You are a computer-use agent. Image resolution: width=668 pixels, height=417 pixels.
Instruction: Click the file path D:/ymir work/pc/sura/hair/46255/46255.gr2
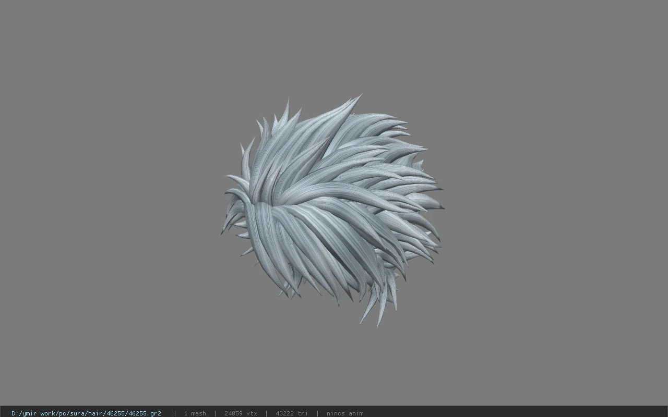pos(86,413)
